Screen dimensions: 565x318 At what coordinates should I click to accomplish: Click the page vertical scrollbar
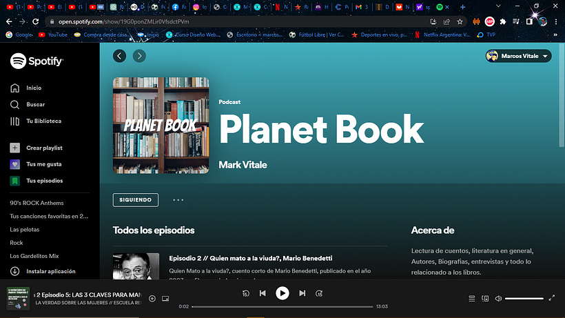pyautogui.click(x=562, y=95)
